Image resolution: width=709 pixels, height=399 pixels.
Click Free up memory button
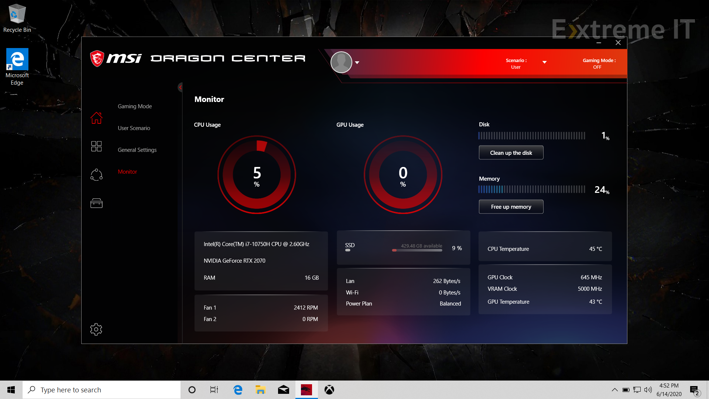click(x=511, y=207)
